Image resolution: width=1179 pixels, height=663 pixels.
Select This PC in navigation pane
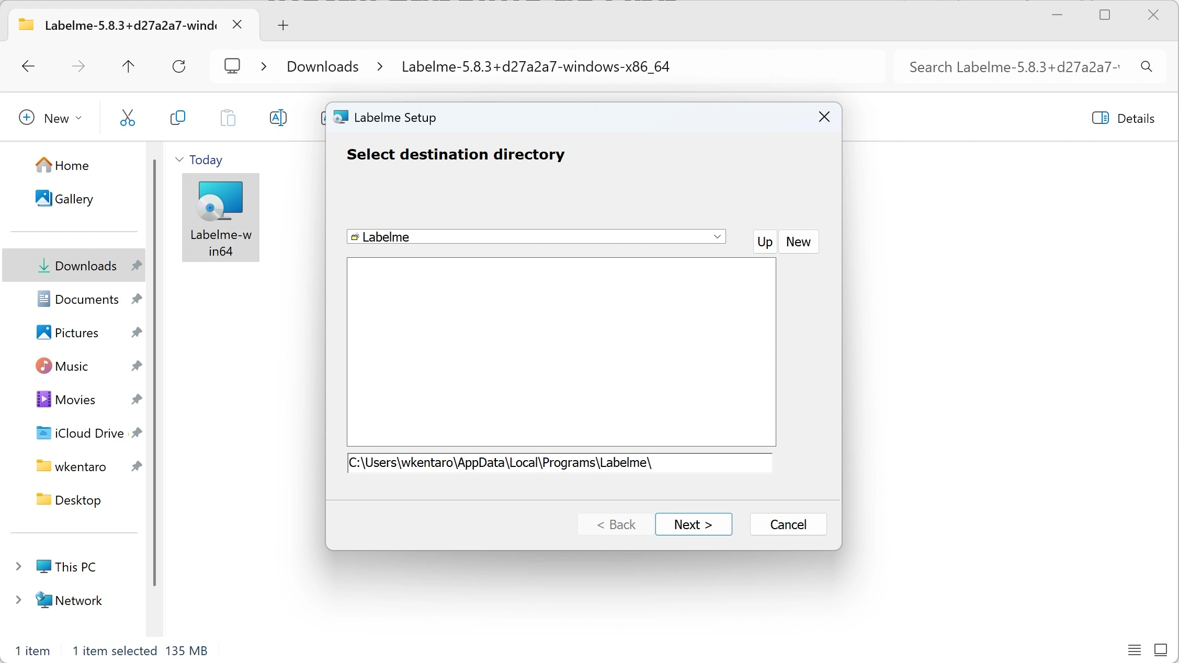point(75,567)
